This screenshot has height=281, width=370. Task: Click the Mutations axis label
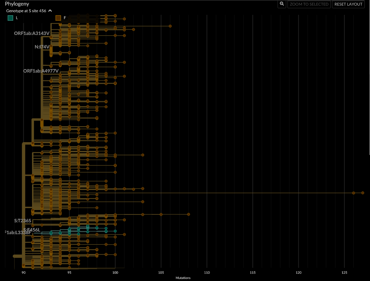183,278
